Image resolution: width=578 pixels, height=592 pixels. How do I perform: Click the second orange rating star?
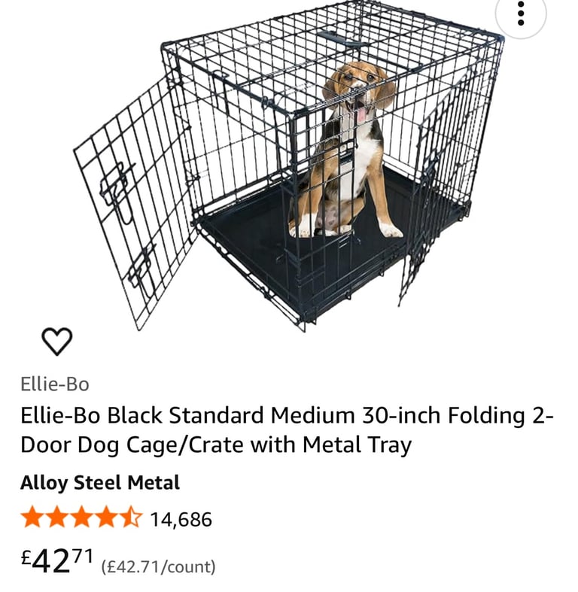[57, 518]
